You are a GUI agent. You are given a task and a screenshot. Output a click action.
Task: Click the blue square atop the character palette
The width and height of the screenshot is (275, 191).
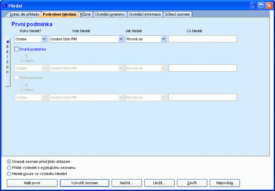(x=7, y=42)
